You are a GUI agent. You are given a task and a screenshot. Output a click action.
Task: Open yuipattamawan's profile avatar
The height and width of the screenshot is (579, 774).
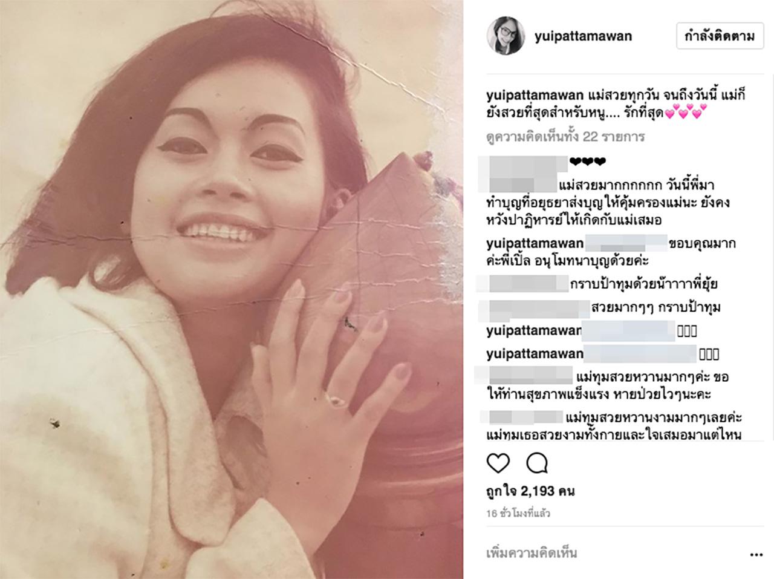[506, 36]
